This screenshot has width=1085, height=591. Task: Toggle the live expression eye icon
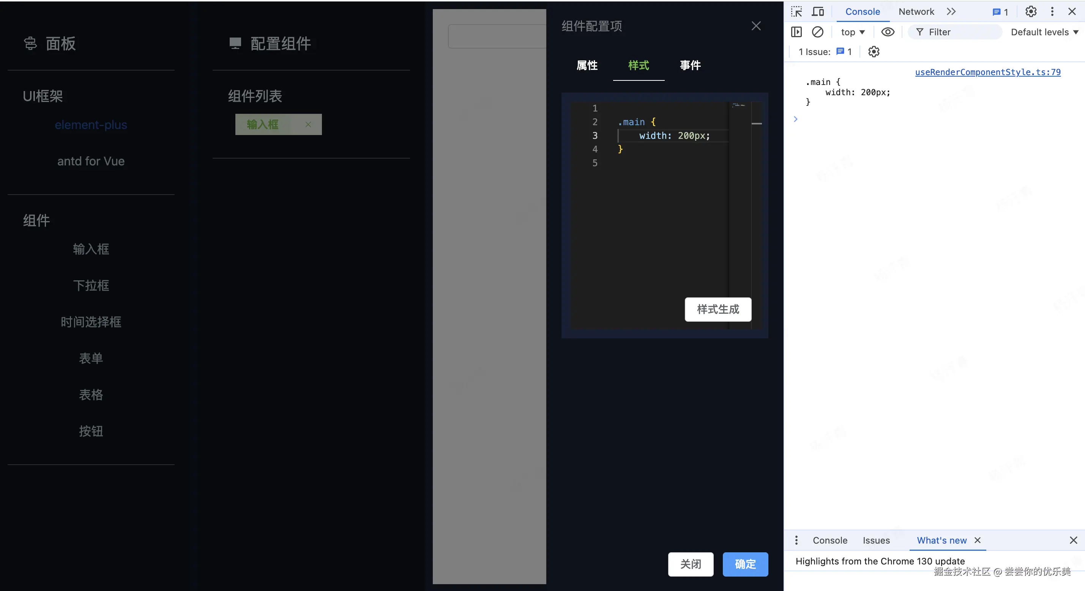coord(888,31)
